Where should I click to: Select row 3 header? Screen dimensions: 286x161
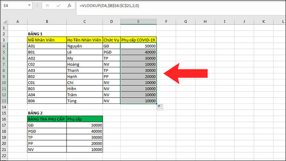point(4,40)
